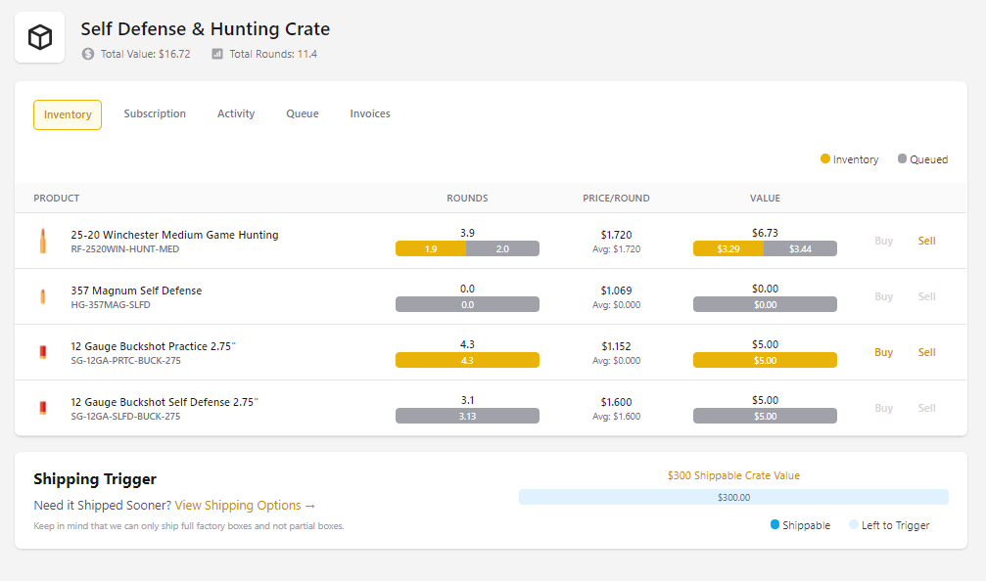Open the Subscription tab

point(155,114)
